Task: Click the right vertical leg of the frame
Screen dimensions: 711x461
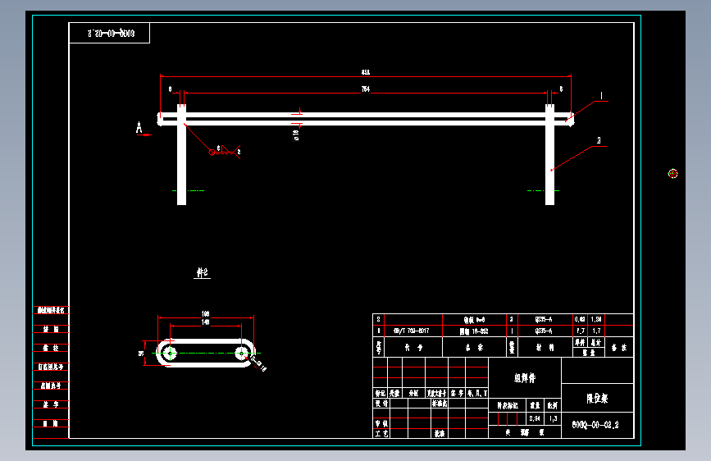Action: pos(549,155)
